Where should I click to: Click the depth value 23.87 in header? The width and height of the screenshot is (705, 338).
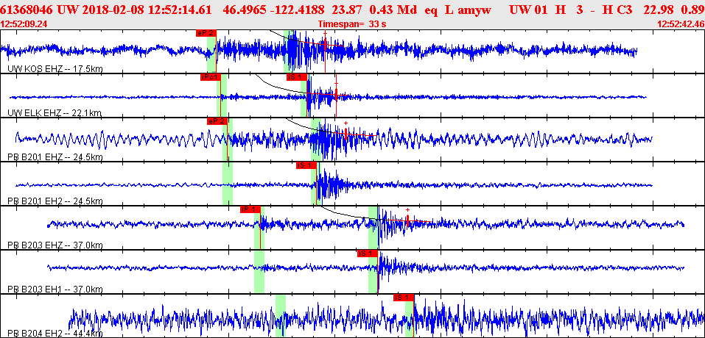348,10
